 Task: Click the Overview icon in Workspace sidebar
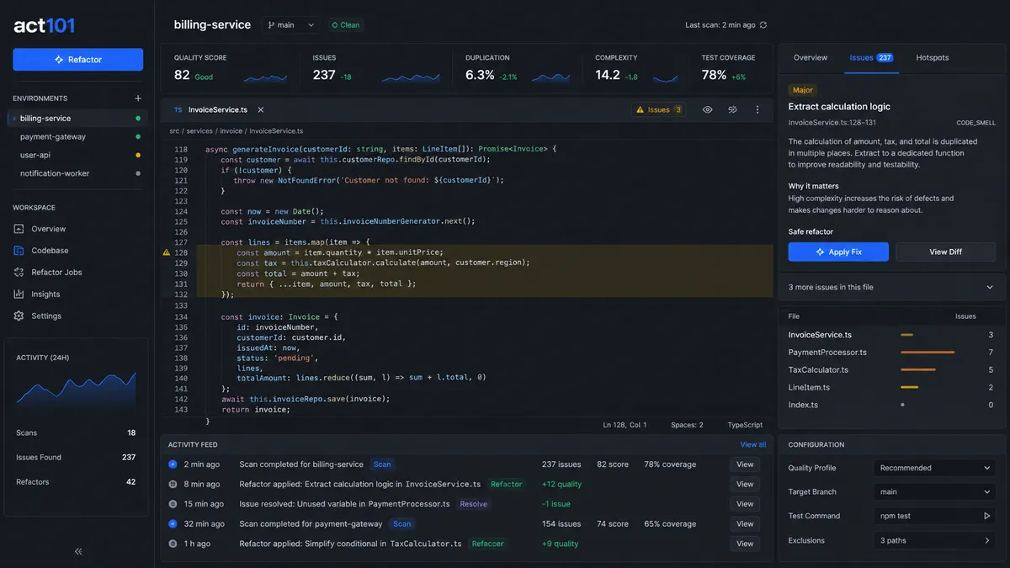[19, 229]
